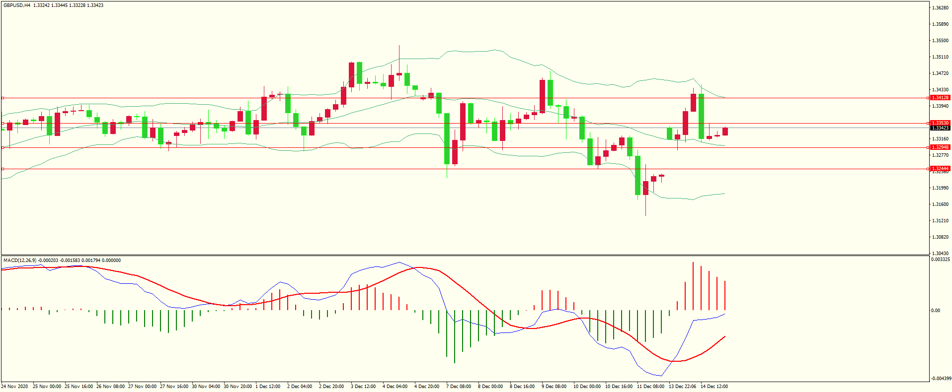
Task: Click the MACD scale value -0.004399
Action: pyautogui.click(x=940, y=379)
